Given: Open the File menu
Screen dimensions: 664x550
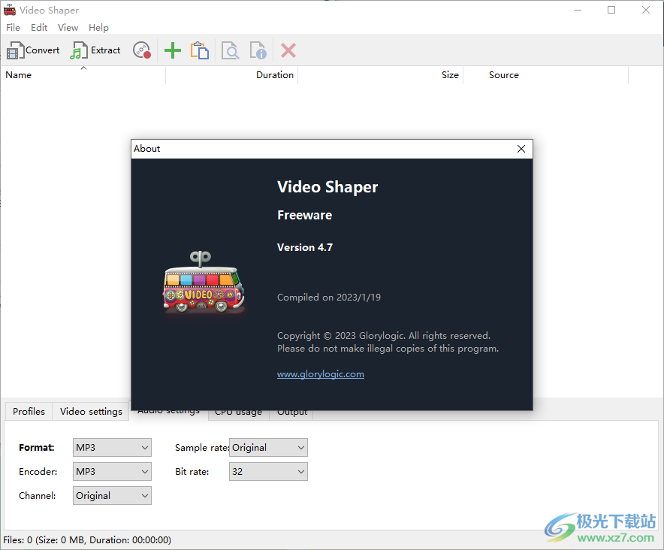Looking at the screenshot, I should point(13,28).
